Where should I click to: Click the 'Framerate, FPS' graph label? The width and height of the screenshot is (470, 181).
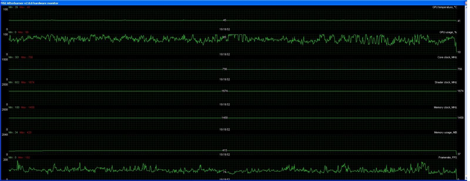tap(448, 157)
